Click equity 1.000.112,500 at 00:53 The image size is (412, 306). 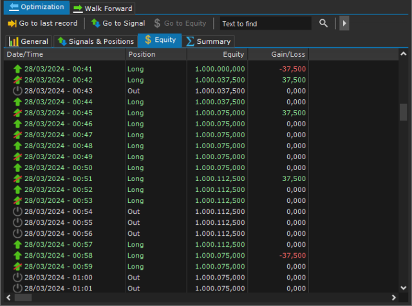pos(220,200)
